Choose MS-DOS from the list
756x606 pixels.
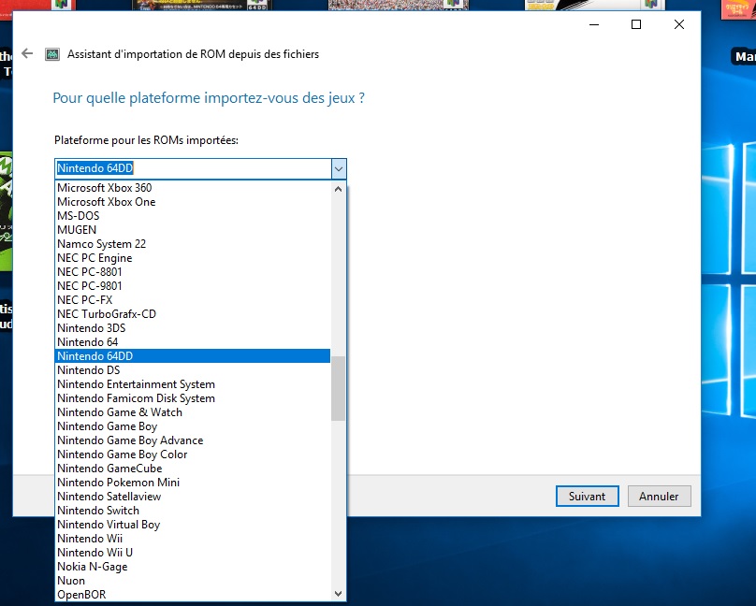coord(193,215)
